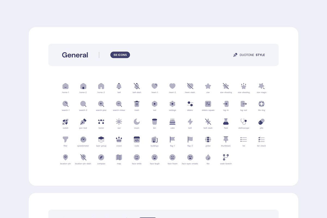Open the settings gear icon

click(172, 104)
